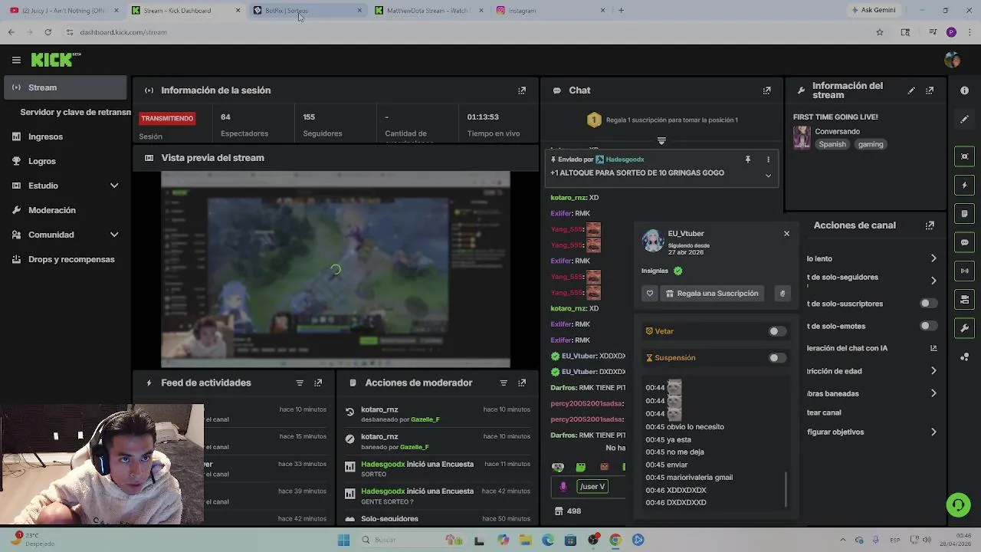Toggle the Suspensión switch for EU_Vtuber

click(776, 358)
